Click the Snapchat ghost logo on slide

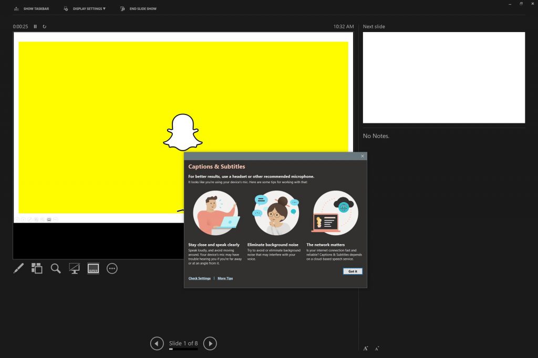coord(182,132)
